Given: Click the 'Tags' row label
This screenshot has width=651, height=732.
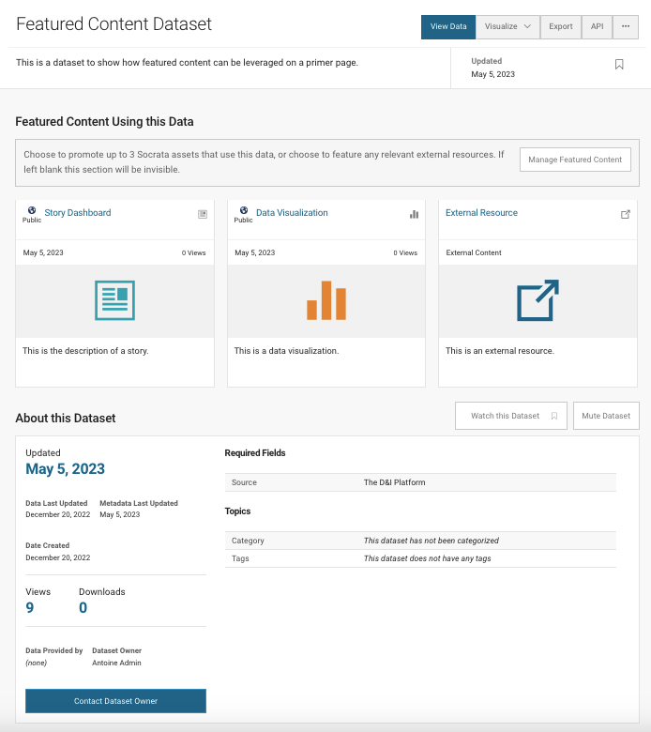Looking at the screenshot, I should [x=240, y=558].
